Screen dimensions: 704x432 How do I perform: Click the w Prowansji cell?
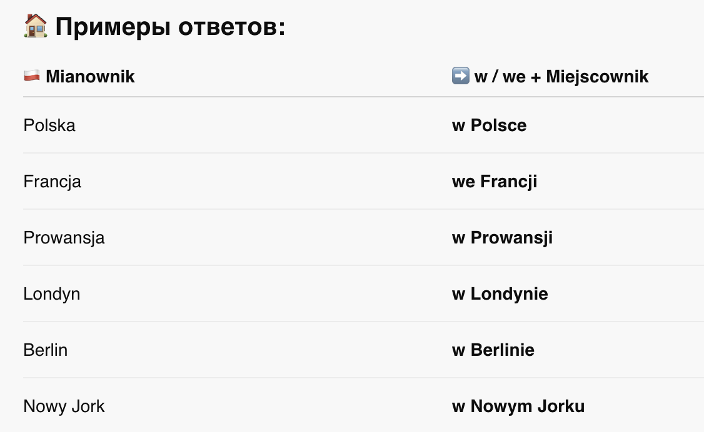click(x=502, y=237)
